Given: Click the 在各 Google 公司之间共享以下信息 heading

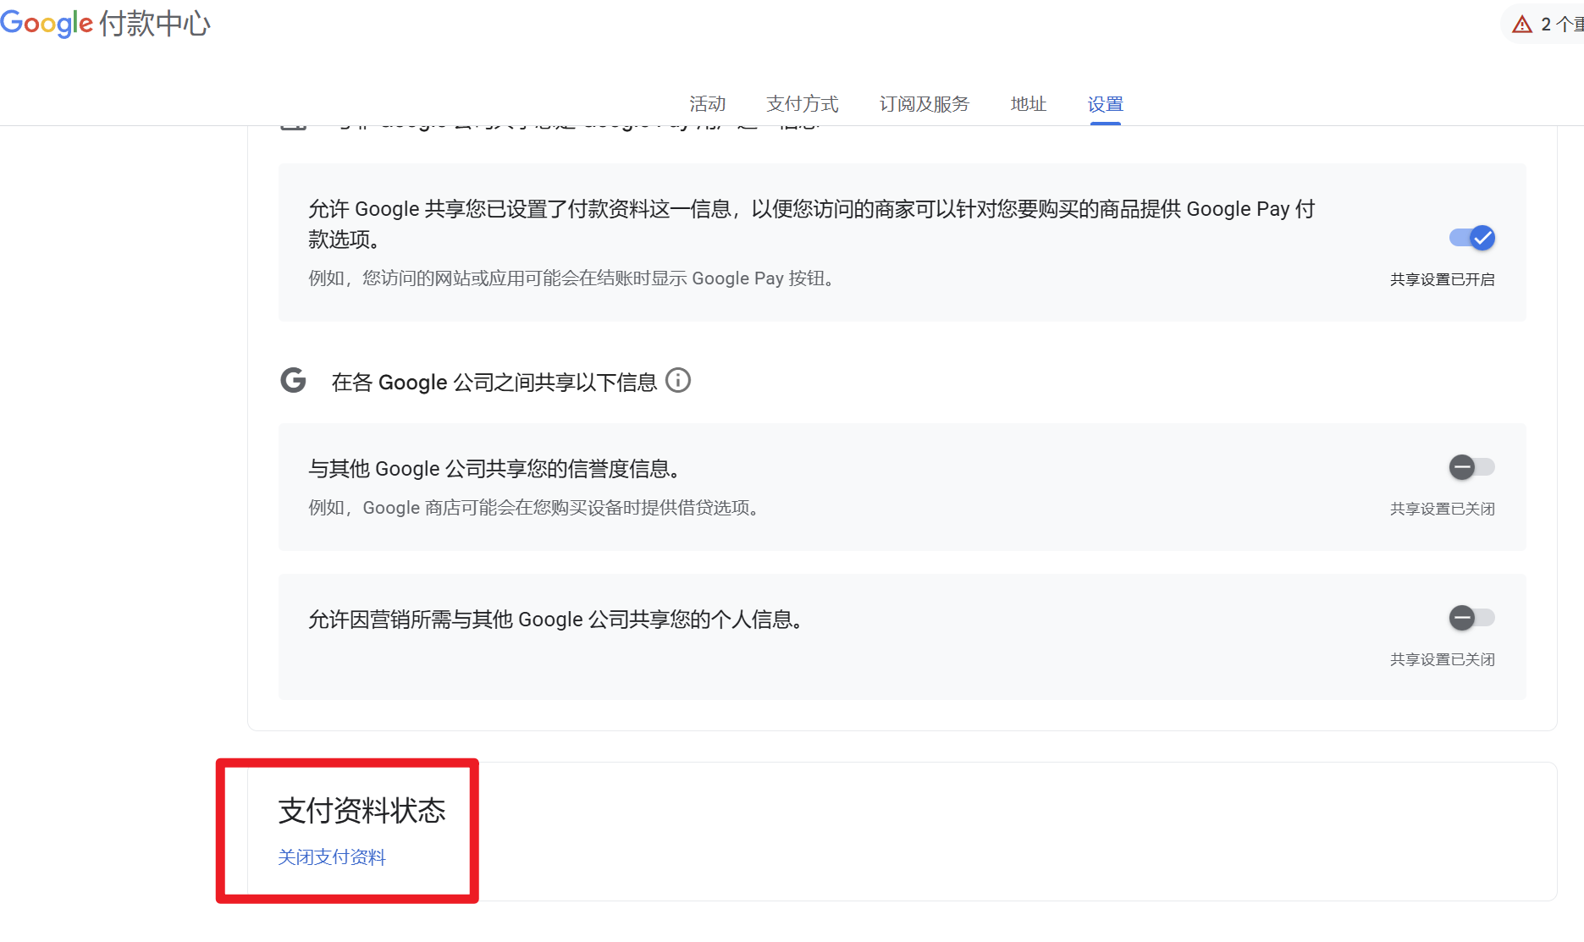Looking at the screenshot, I should 494,383.
